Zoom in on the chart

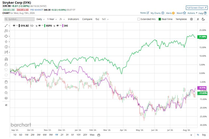[x=6, y=87]
